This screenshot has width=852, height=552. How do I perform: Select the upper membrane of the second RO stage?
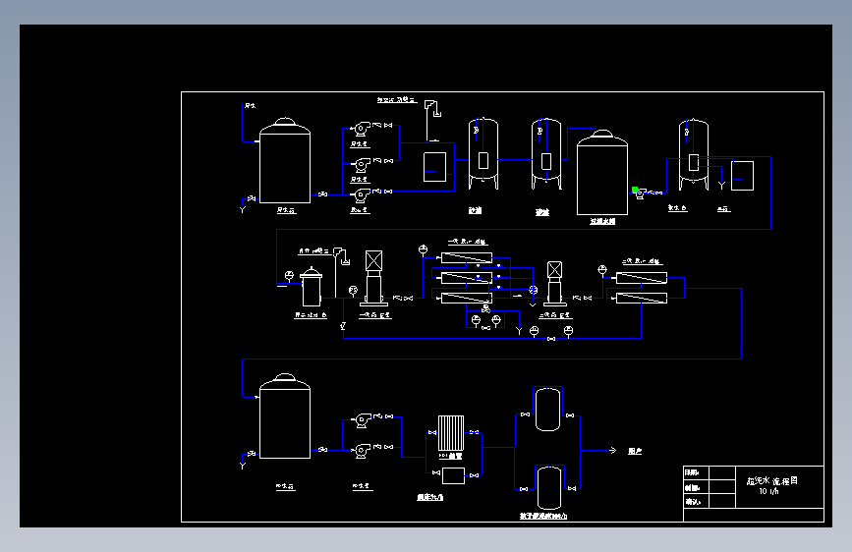641,278
